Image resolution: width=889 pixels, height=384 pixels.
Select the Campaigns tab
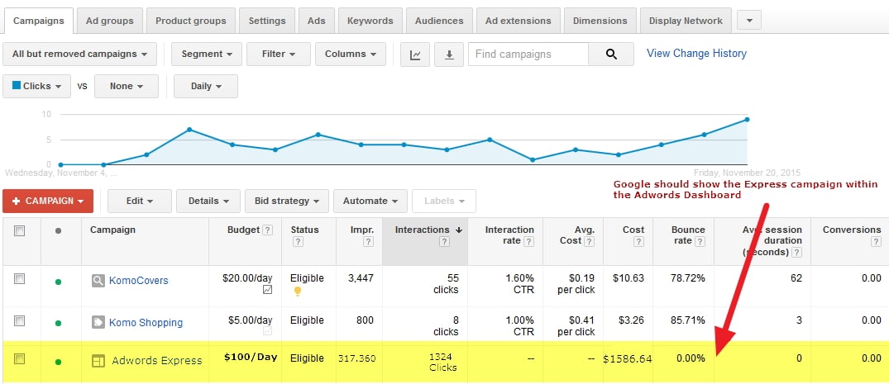[38, 21]
